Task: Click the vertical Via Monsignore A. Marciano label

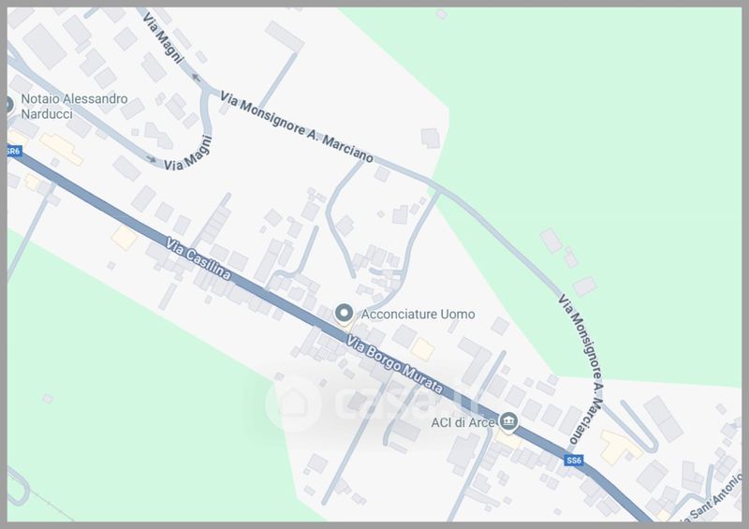Action: pyautogui.click(x=580, y=370)
